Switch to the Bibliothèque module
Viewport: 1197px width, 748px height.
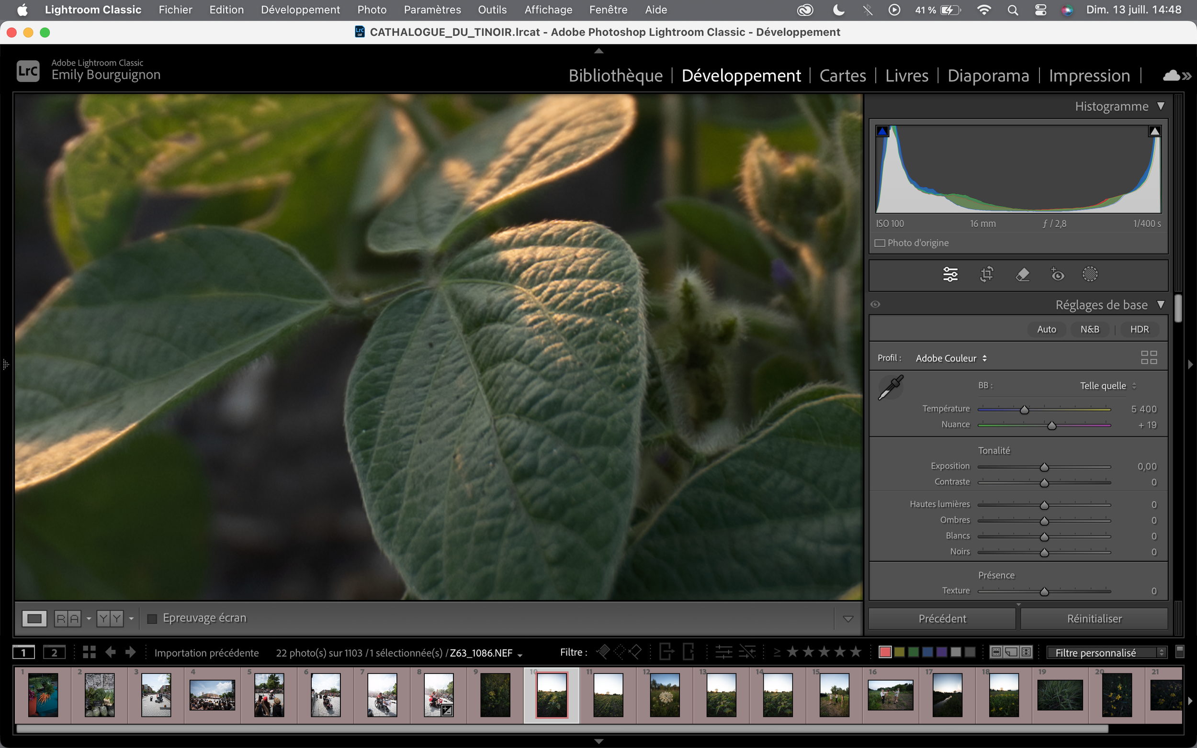coord(615,76)
